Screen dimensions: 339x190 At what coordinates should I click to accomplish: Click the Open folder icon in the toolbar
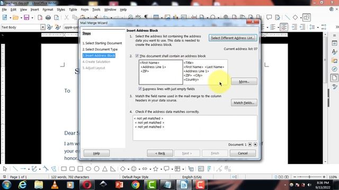(15, 17)
